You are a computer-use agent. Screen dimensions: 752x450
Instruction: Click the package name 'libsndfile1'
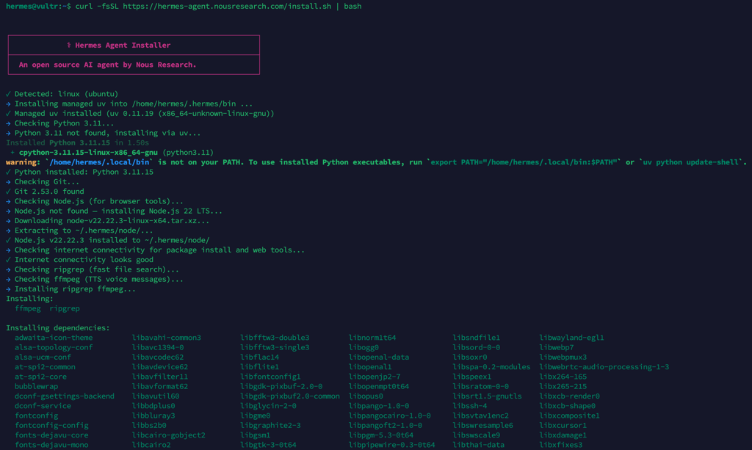click(x=476, y=338)
